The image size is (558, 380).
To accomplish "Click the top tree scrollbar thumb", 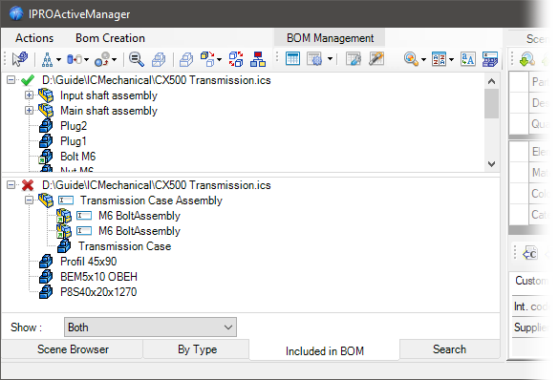I will pyautogui.click(x=491, y=103).
